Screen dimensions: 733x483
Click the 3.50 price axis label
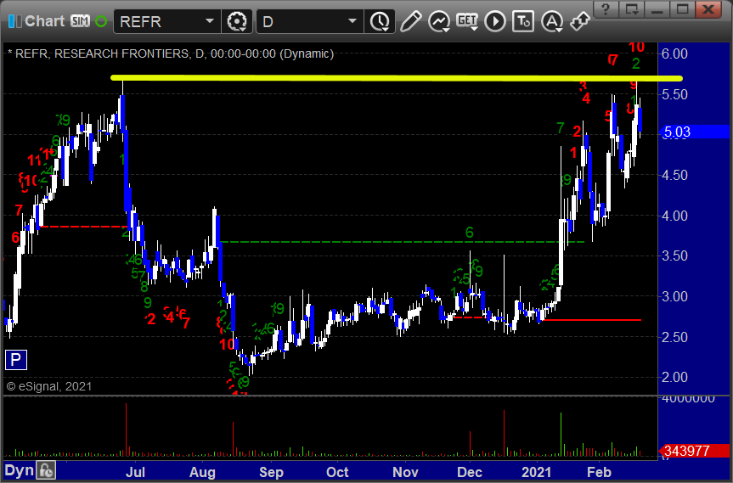pyautogui.click(x=674, y=256)
